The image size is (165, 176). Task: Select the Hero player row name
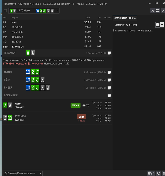point(14,22)
